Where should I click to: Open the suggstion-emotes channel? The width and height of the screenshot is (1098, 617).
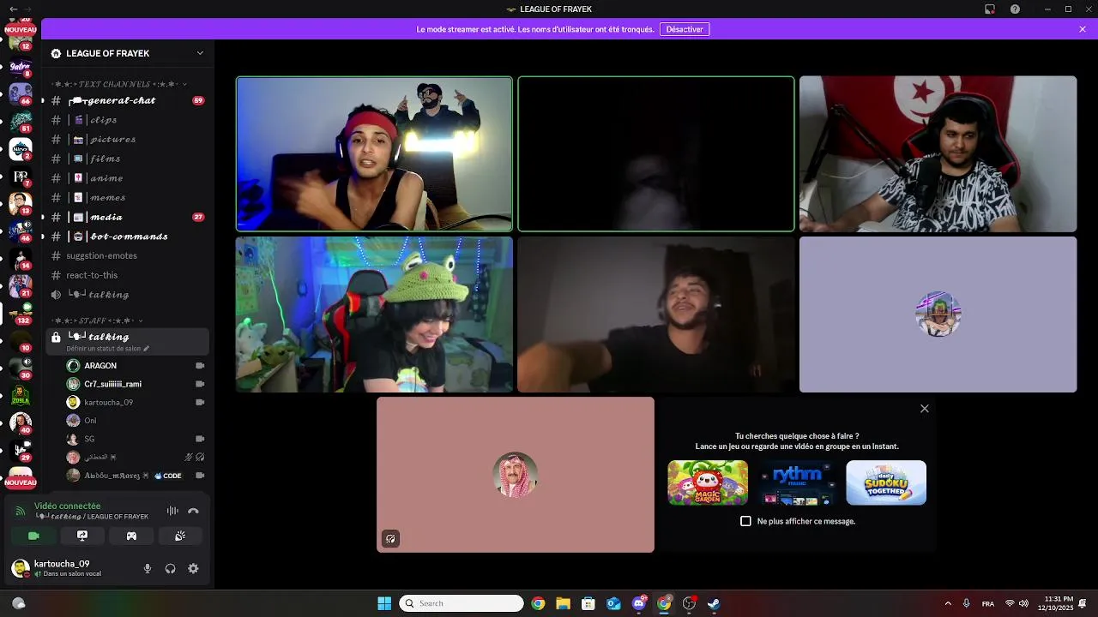[x=127, y=255]
